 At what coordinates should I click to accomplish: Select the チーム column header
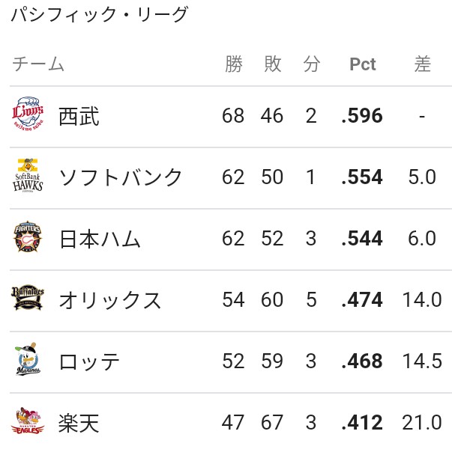click(x=38, y=64)
